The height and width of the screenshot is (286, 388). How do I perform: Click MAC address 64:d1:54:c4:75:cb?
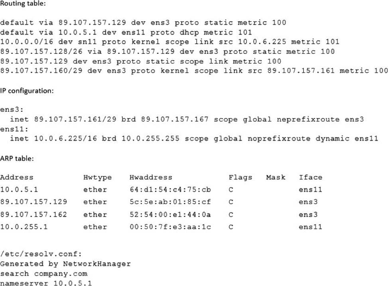pos(170,189)
